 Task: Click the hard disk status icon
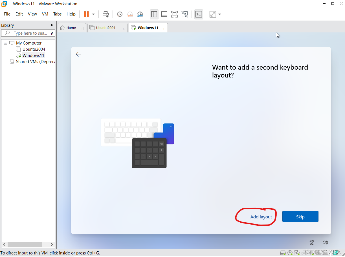[283, 252]
